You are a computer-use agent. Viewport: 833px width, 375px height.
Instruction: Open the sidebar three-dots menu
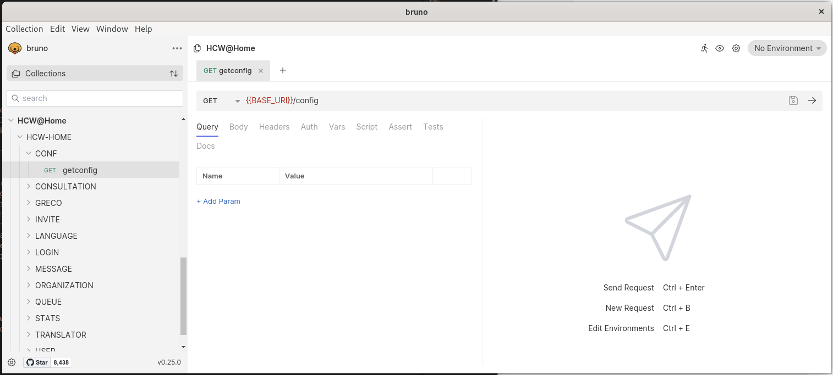click(x=177, y=48)
